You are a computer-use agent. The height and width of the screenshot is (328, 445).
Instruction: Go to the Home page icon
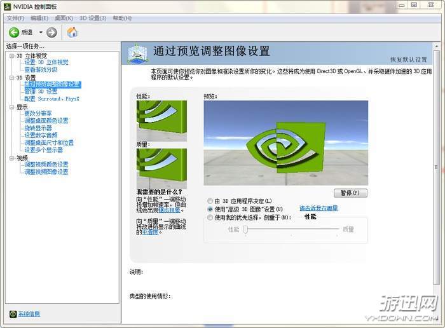click(72, 32)
